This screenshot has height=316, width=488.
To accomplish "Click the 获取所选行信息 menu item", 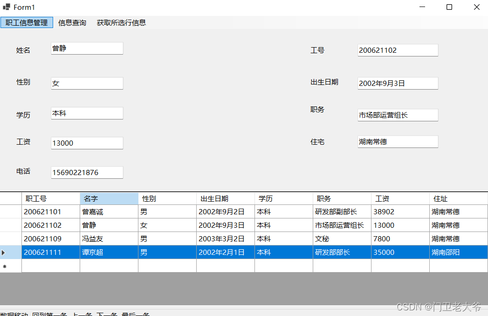I will [121, 22].
